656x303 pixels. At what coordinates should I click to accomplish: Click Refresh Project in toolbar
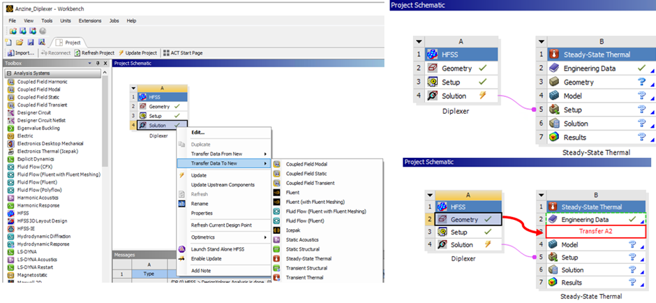94,53
